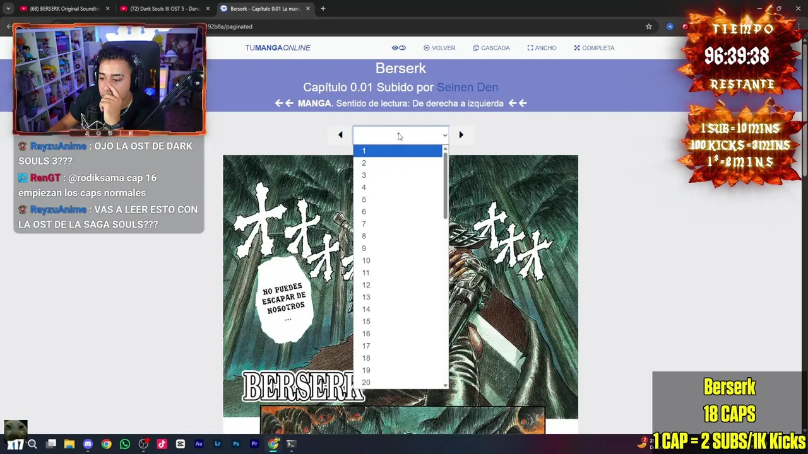Click the dropdown list scrollbar thumb

(445, 185)
